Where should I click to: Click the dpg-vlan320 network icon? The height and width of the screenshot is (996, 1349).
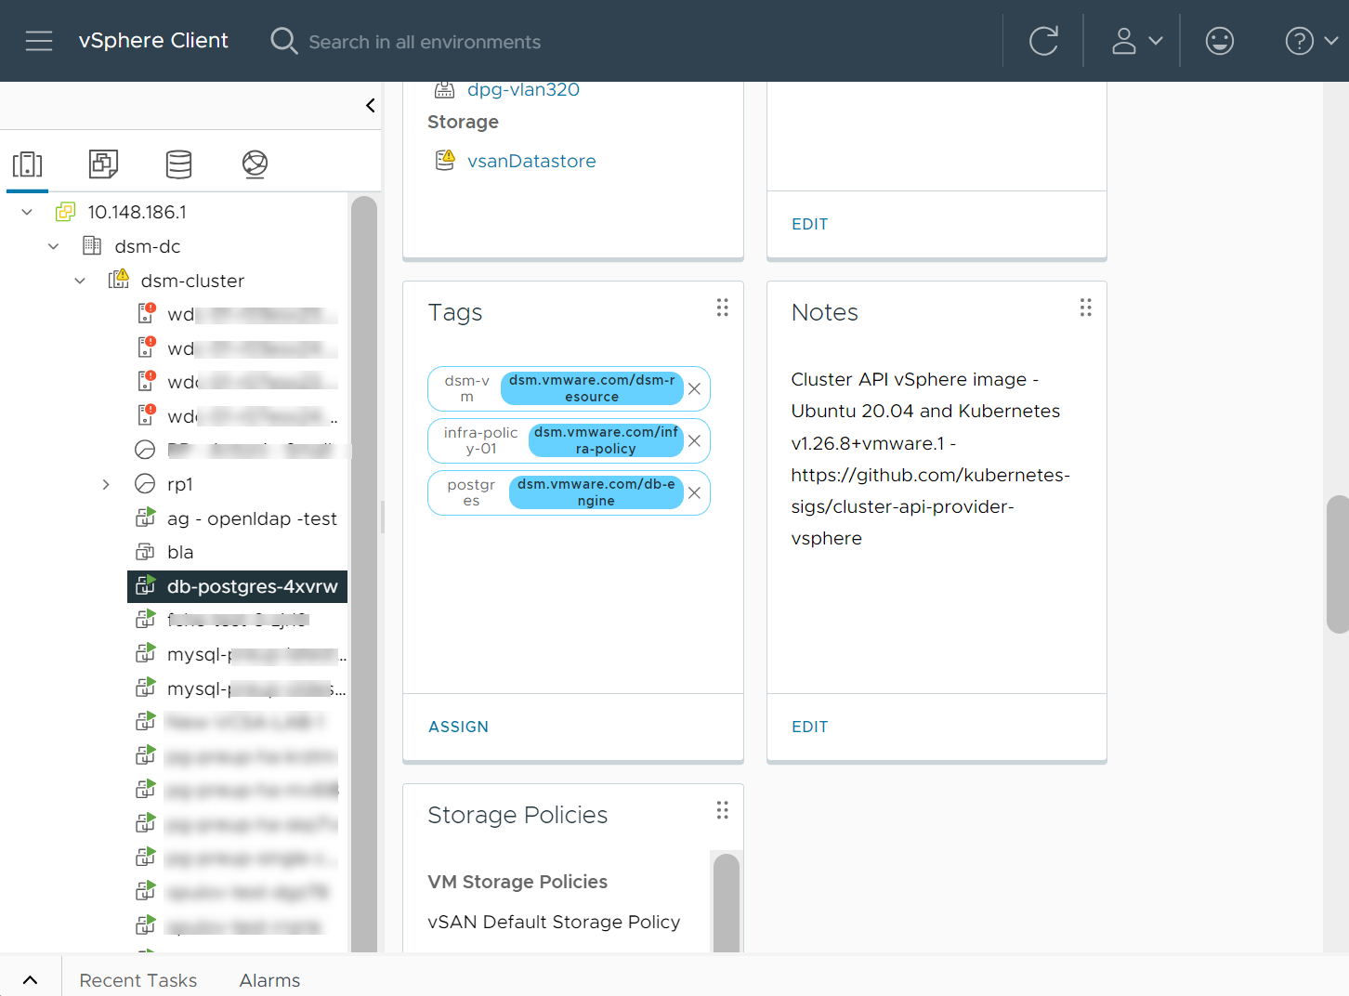coord(445,90)
